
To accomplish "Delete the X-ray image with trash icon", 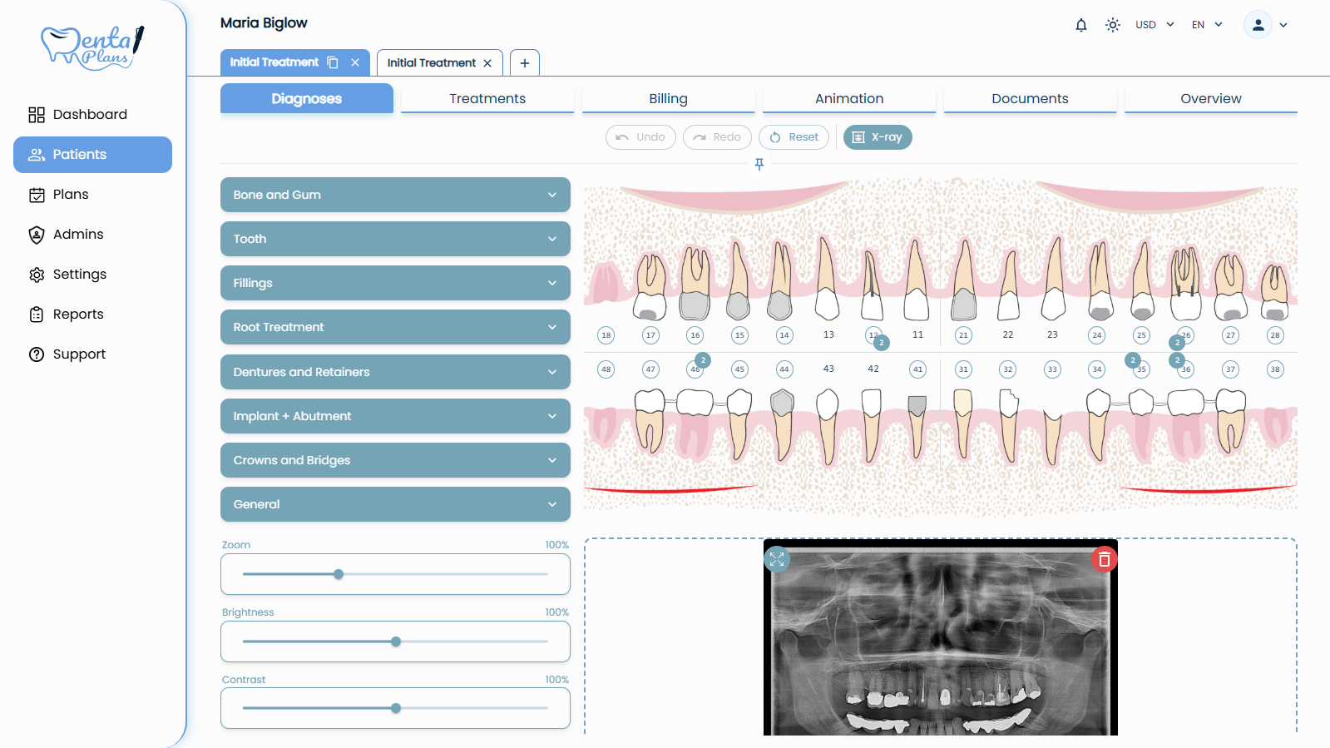I will [x=1104, y=559].
